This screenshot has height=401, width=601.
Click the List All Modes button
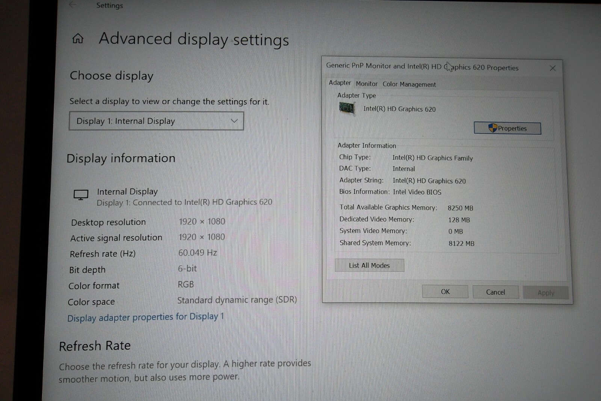tap(370, 265)
